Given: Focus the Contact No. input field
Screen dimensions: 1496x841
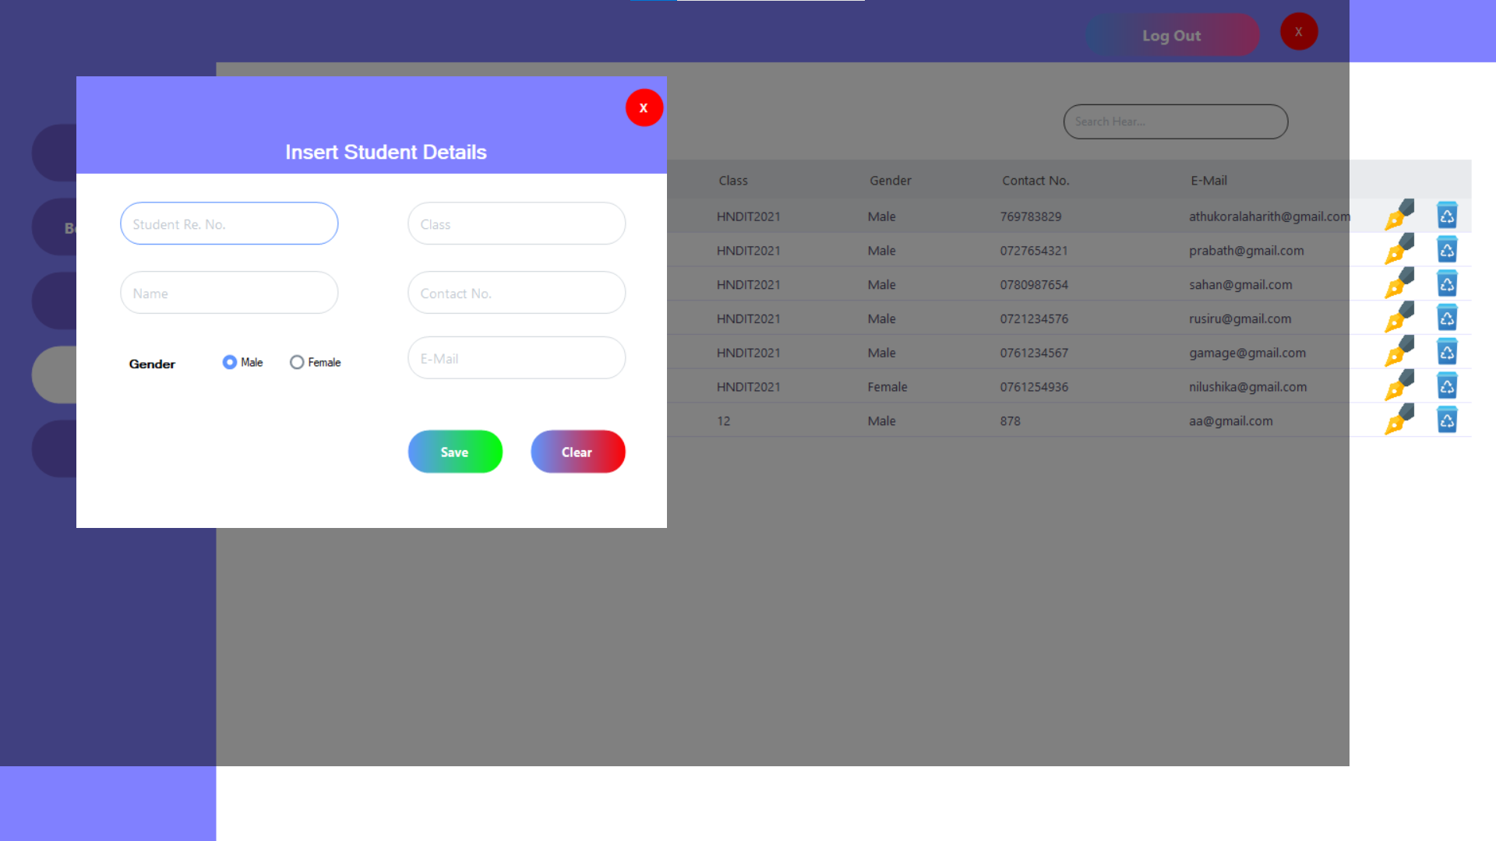Looking at the screenshot, I should 517,294.
